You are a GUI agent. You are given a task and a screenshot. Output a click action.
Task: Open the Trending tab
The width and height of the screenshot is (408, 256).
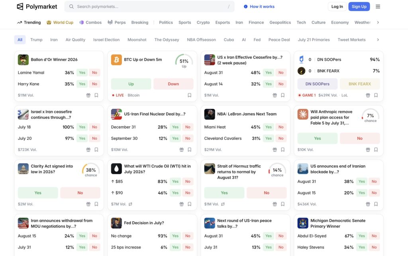click(29, 22)
